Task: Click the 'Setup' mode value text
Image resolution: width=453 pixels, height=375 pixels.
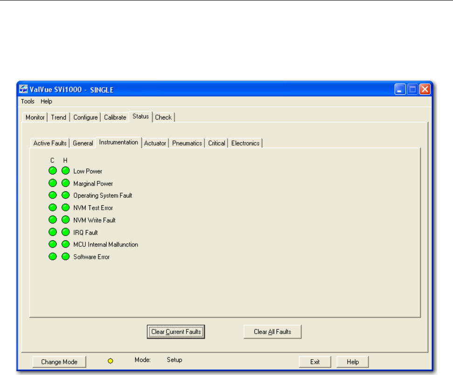Action: point(174,360)
